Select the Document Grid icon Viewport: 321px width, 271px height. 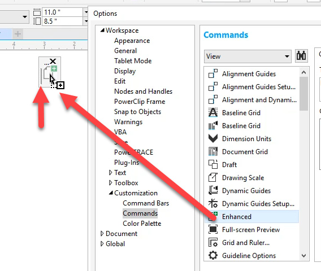click(x=213, y=151)
